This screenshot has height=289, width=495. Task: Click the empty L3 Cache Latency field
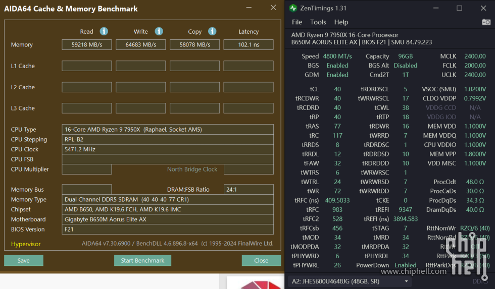point(249,108)
